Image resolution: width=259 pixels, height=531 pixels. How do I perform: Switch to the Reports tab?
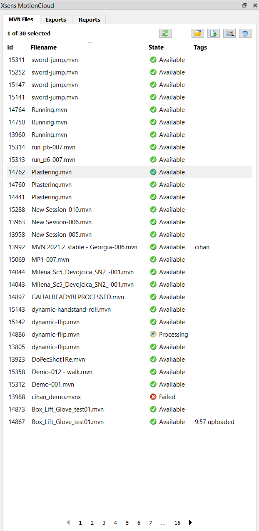click(89, 19)
